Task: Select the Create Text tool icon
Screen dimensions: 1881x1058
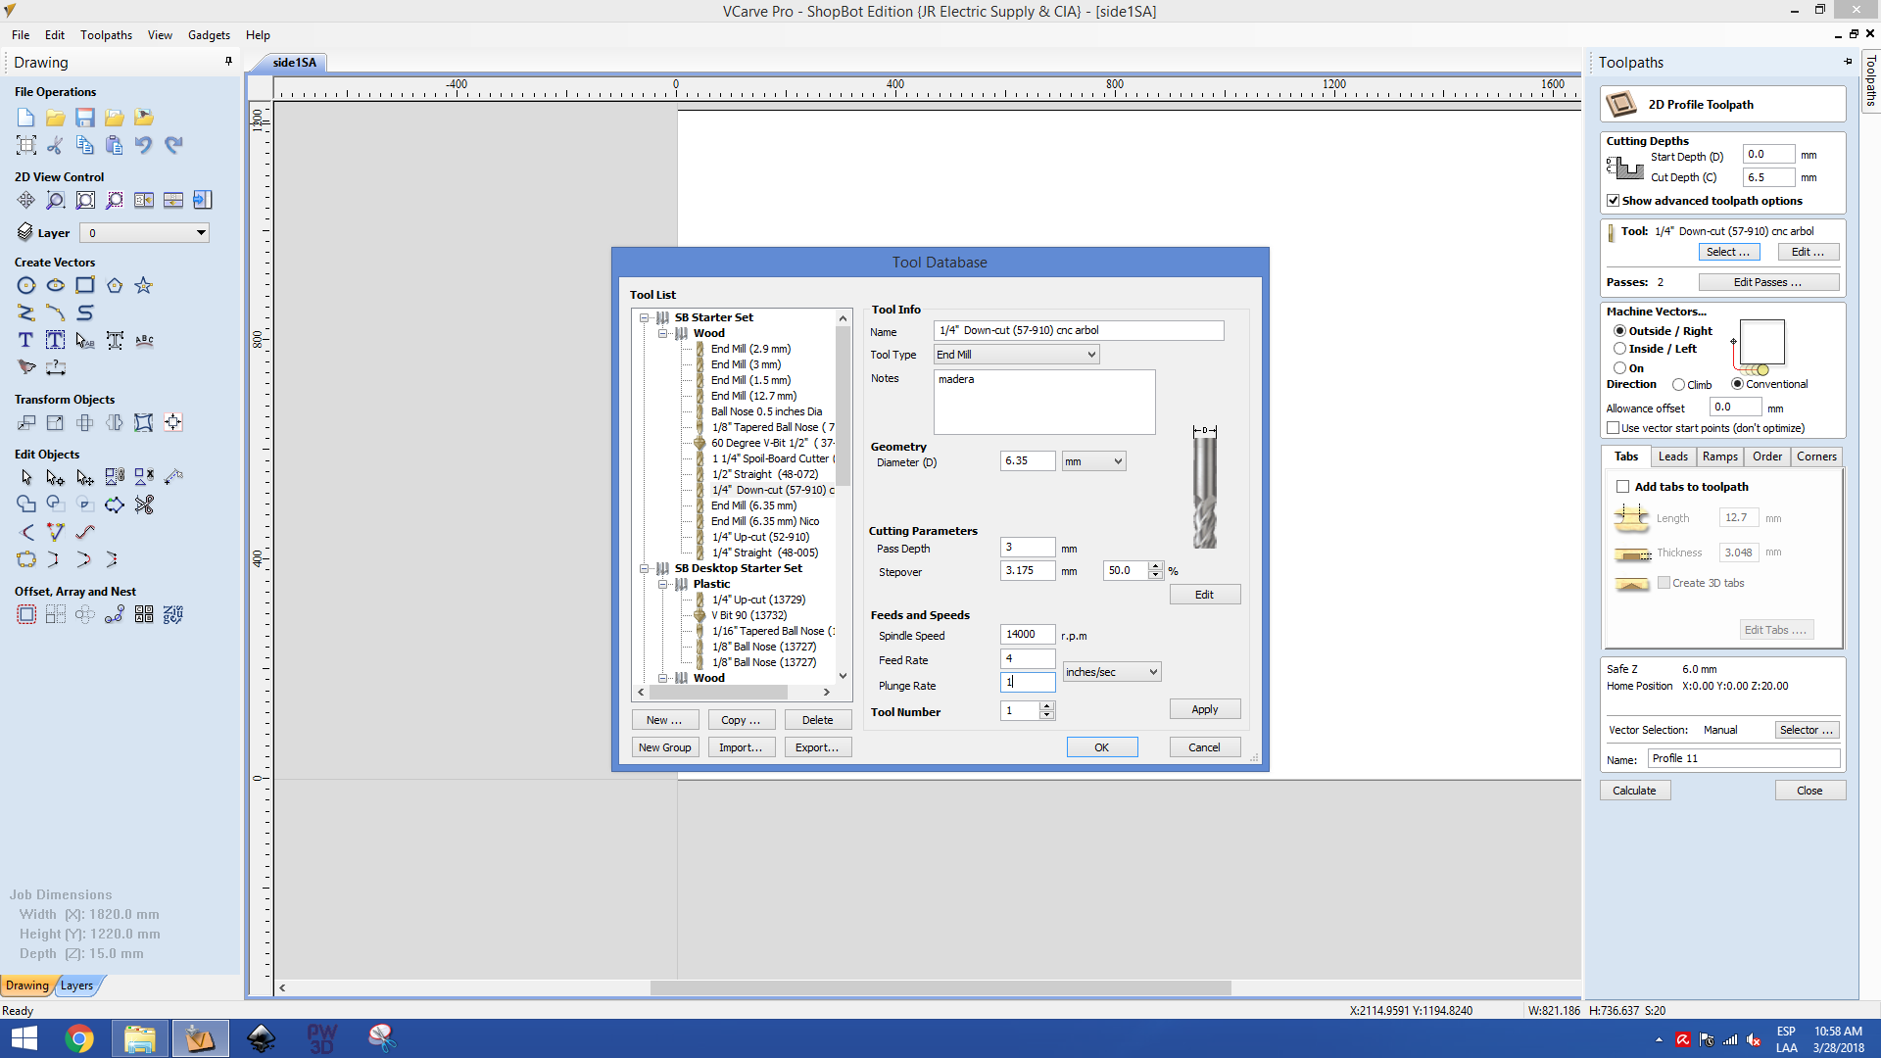Action: coord(24,338)
